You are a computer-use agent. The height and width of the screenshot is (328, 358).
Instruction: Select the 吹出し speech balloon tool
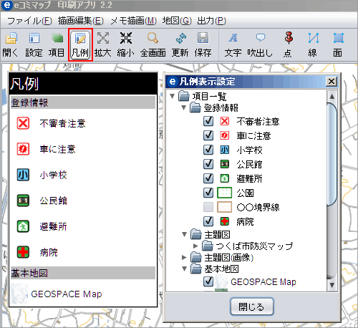[x=261, y=38]
